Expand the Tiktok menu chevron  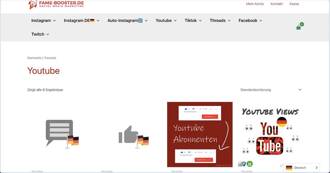pos(200,21)
